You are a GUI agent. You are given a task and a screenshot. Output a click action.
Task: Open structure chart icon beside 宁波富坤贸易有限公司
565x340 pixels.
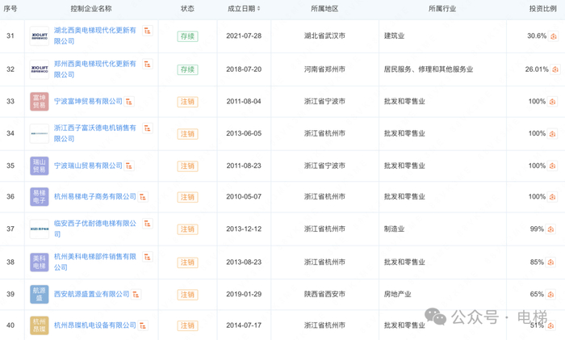tap(129, 102)
